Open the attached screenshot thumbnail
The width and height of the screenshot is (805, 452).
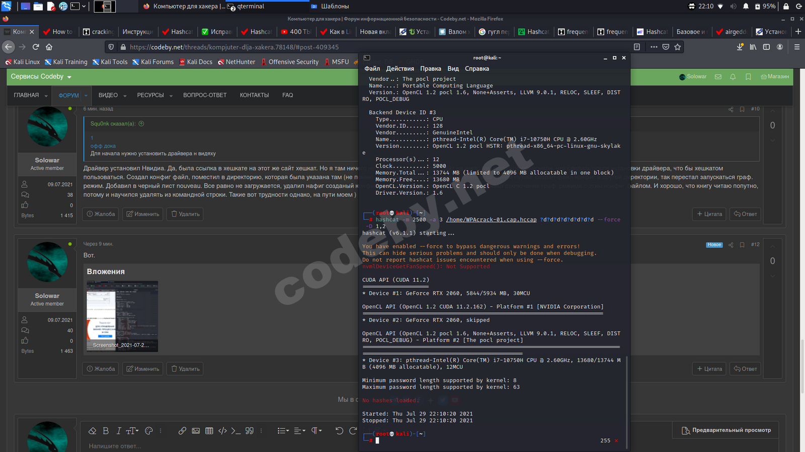(122, 316)
